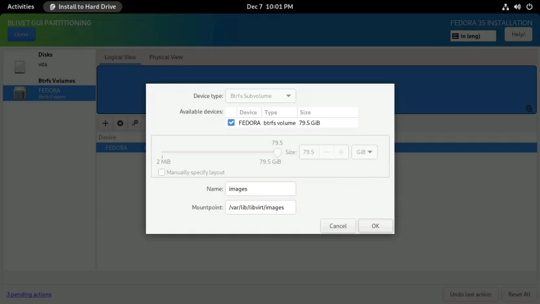The height and width of the screenshot is (304, 540).
Task: Open the GiB size unit dropdown
Action: pos(364,152)
